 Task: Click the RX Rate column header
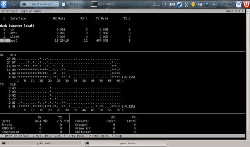(x=59, y=18)
